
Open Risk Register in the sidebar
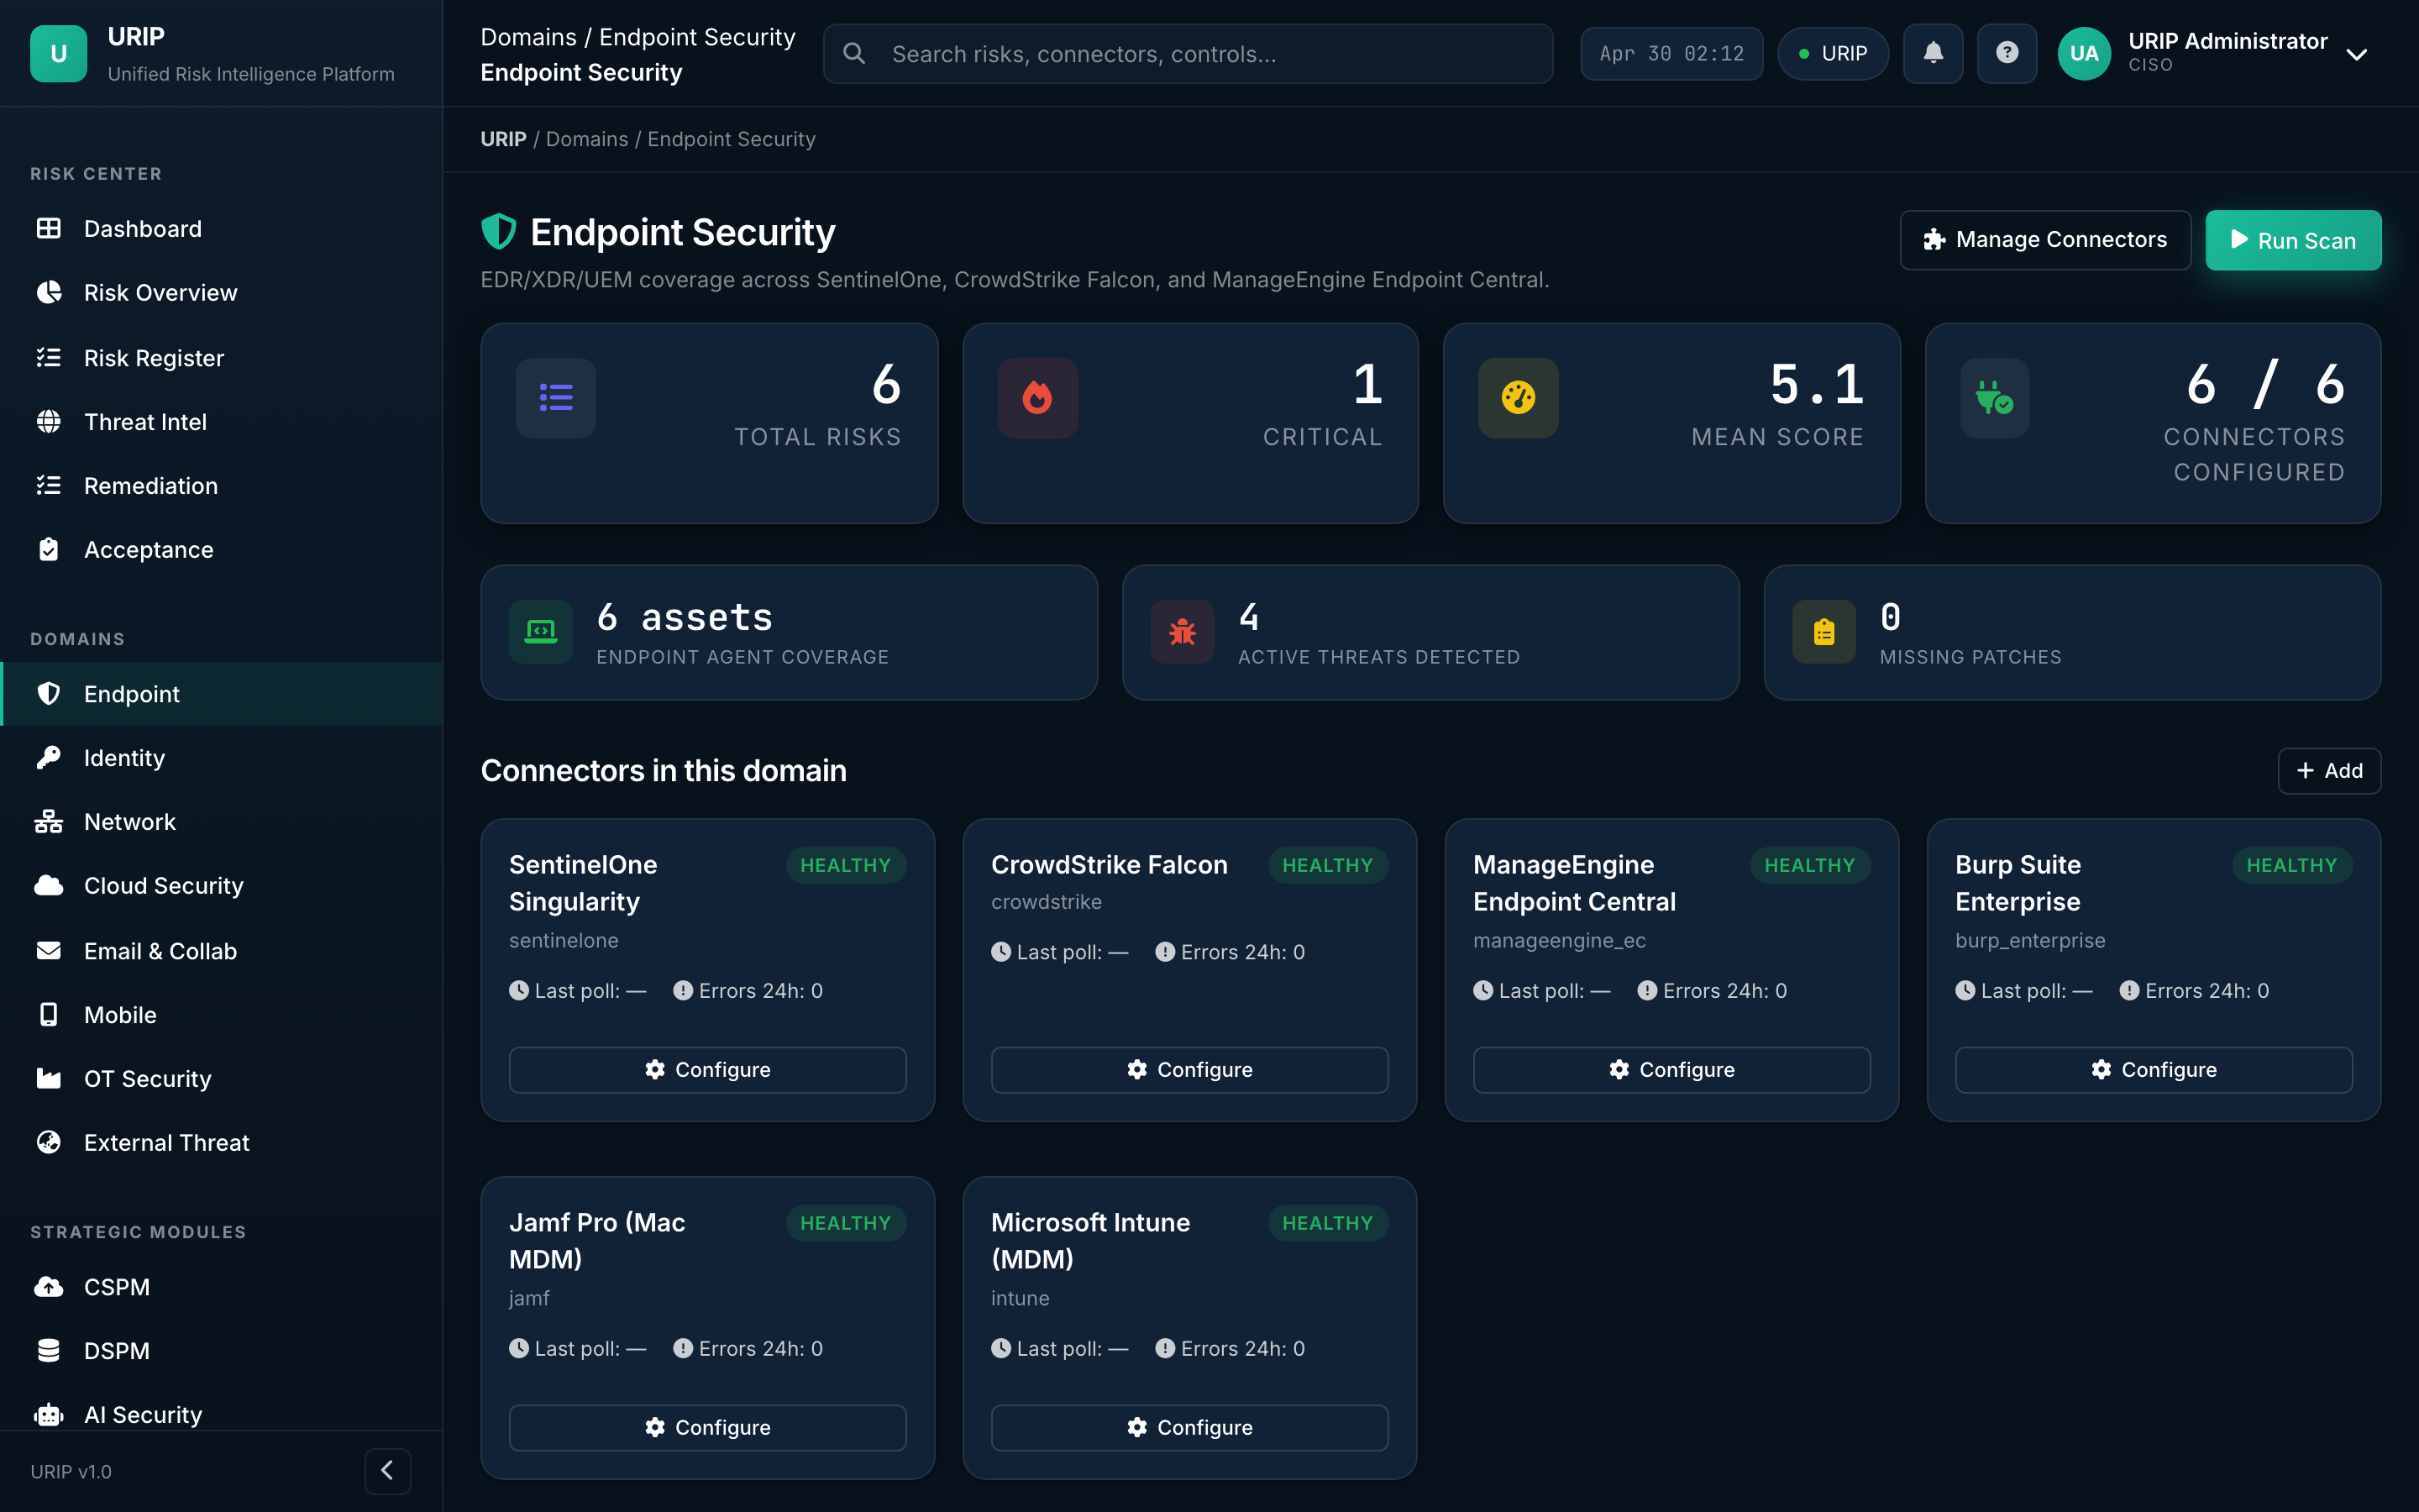coord(221,357)
